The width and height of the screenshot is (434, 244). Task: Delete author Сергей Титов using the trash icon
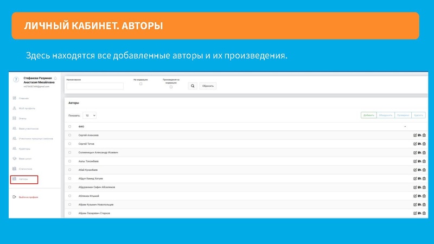click(424, 144)
